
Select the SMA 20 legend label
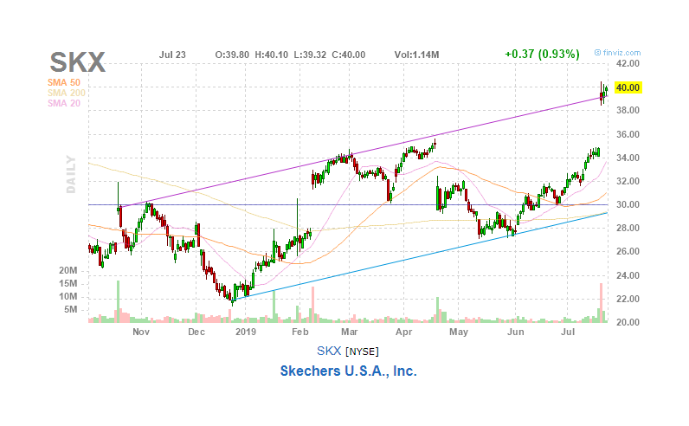[64, 103]
